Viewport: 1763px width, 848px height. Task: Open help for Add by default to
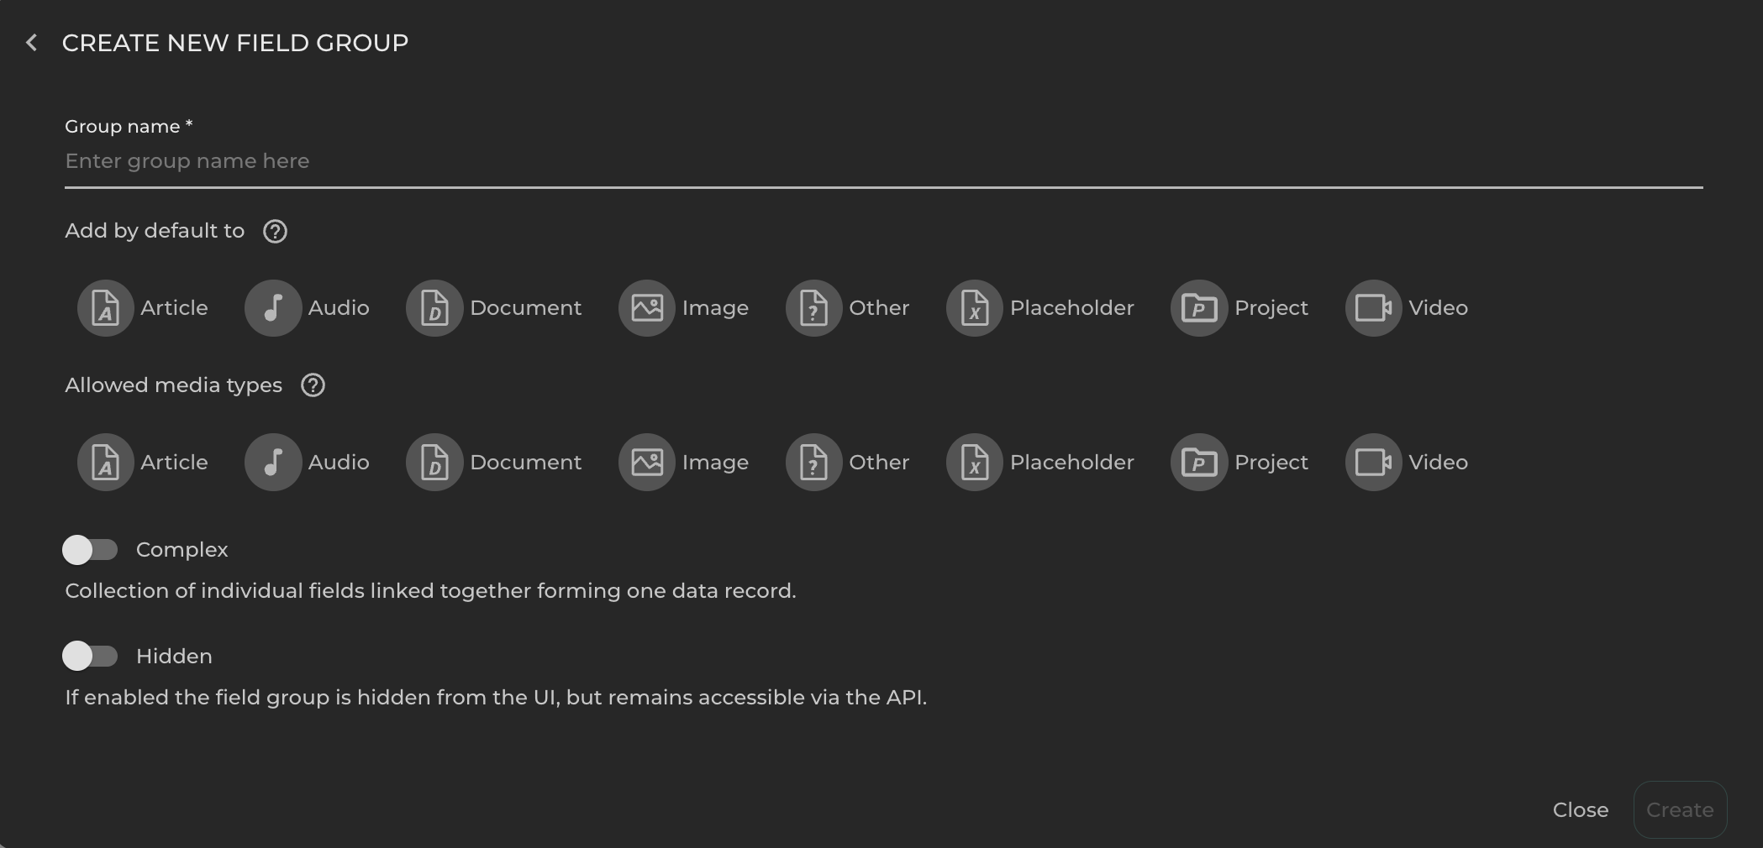(275, 232)
